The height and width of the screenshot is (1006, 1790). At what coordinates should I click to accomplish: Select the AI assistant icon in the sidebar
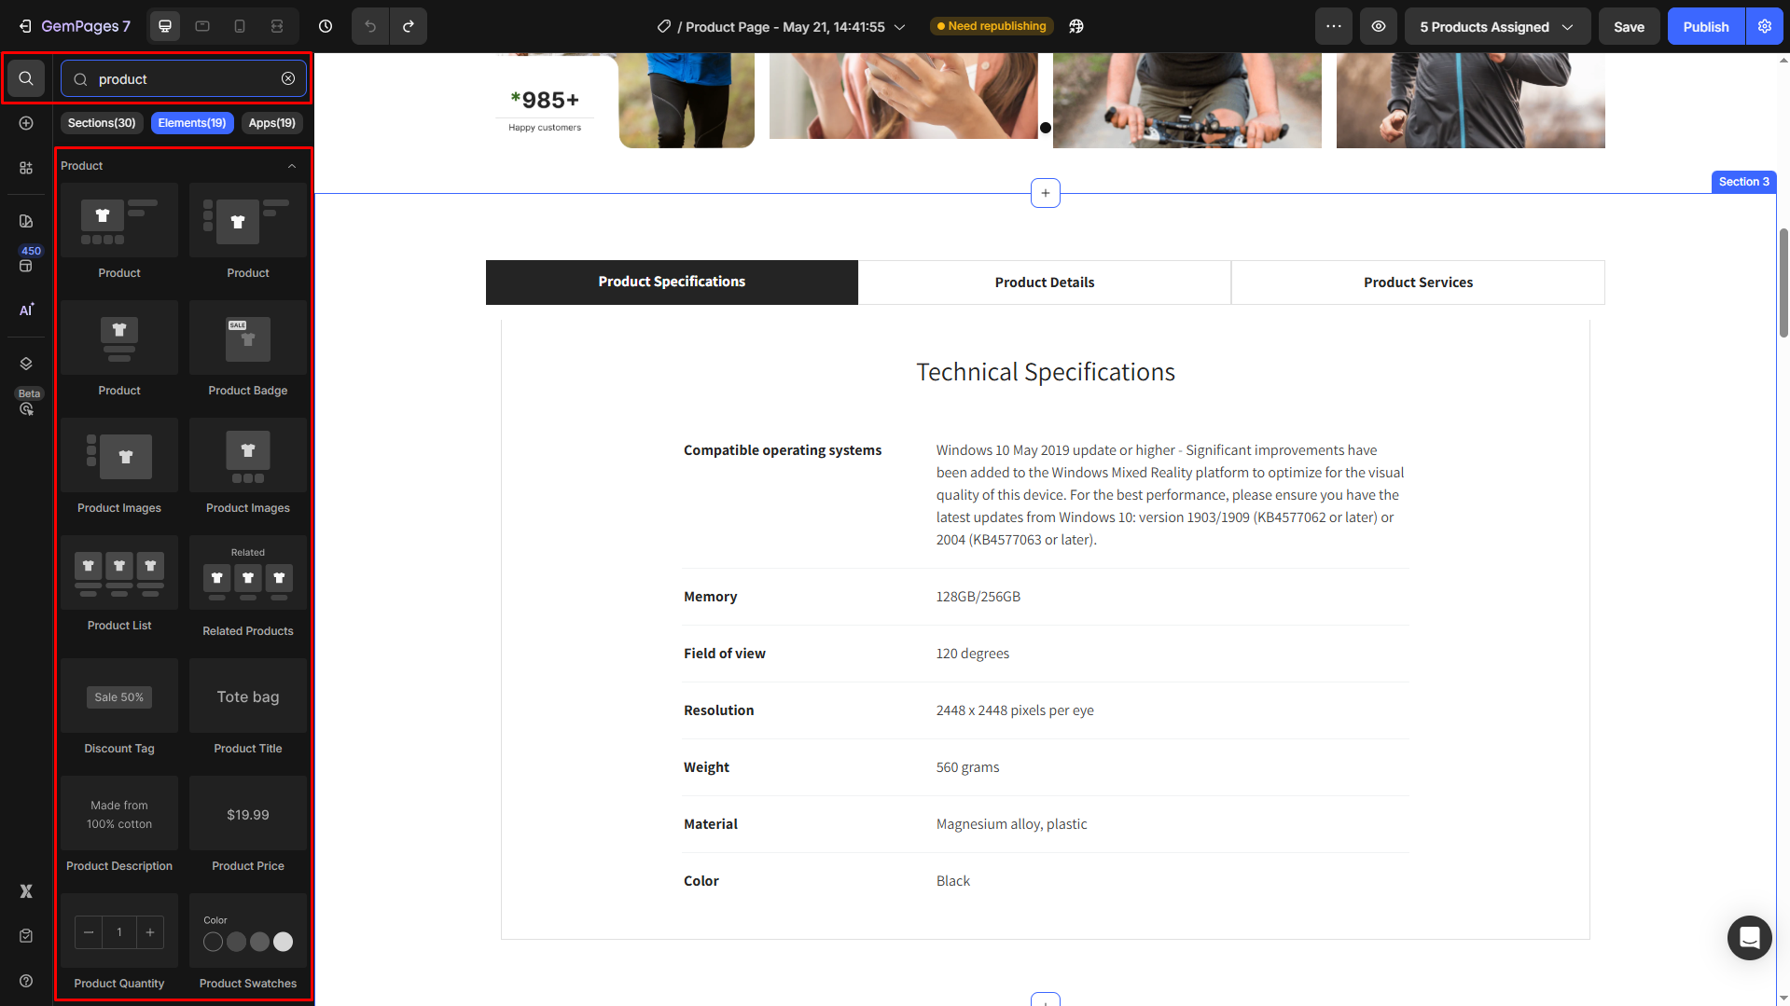coord(26,309)
